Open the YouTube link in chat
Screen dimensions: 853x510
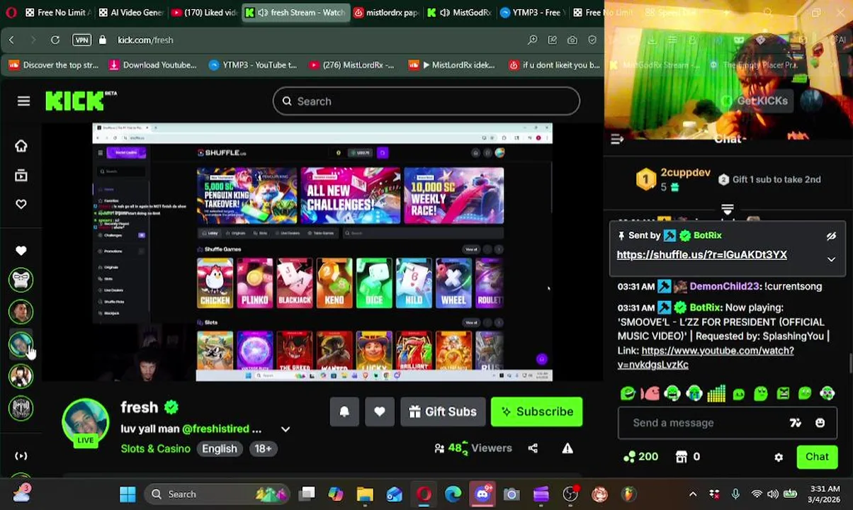[x=706, y=358]
